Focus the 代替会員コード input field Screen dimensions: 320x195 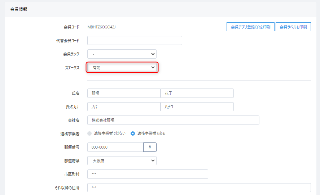135,40
